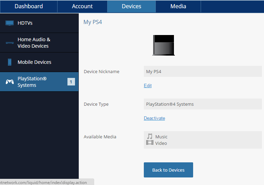
Task: Click the Device Nickname label
Action: tap(102, 72)
